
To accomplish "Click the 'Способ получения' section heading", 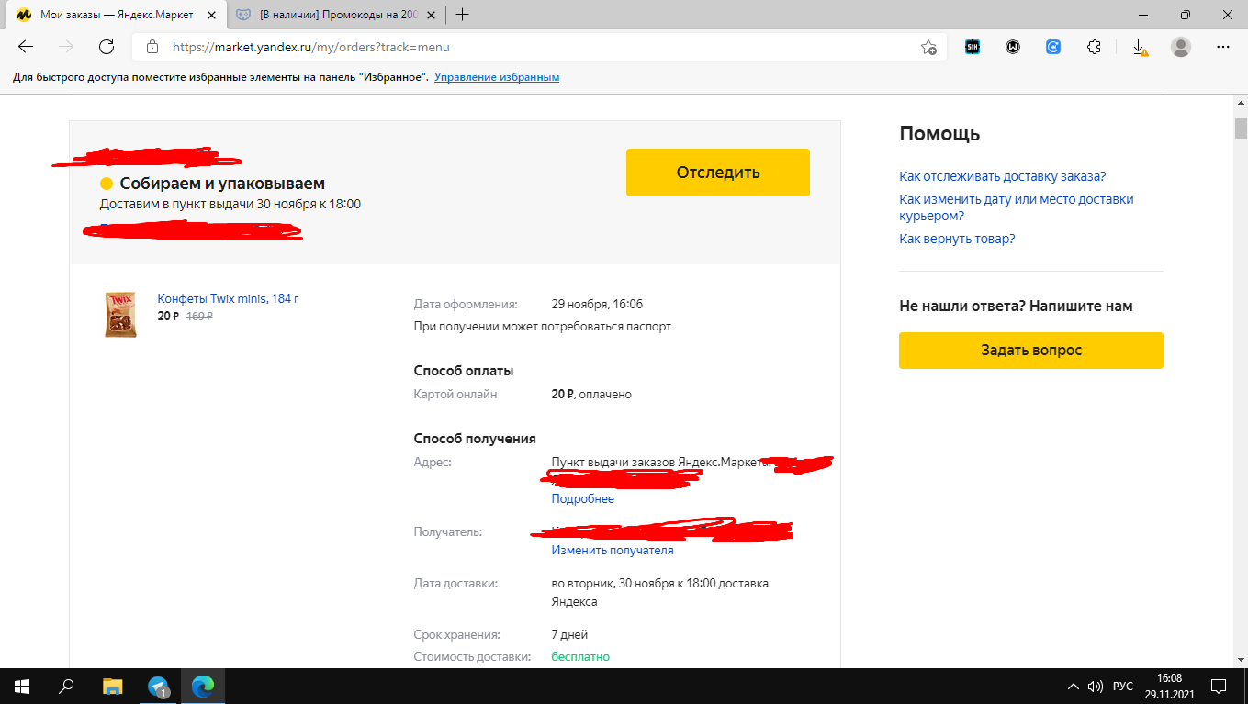I will pyautogui.click(x=475, y=439).
